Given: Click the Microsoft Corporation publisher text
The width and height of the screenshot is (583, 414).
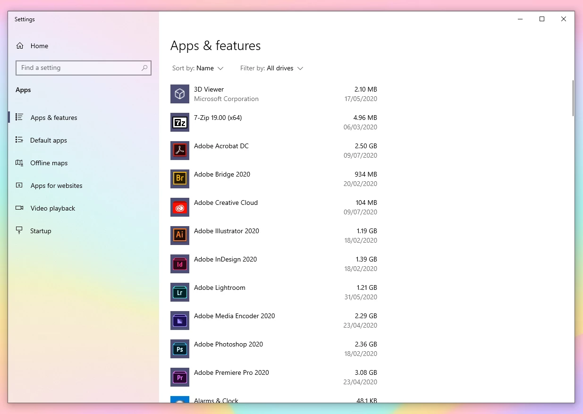Looking at the screenshot, I should tap(226, 99).
